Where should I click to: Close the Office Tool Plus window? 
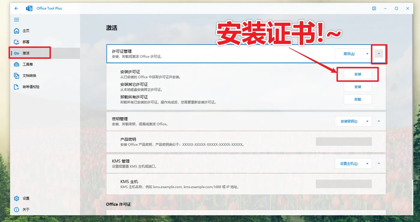click(x=407, y=8)
